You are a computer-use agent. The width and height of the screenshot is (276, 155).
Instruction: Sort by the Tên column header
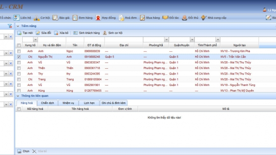point(75,45)
